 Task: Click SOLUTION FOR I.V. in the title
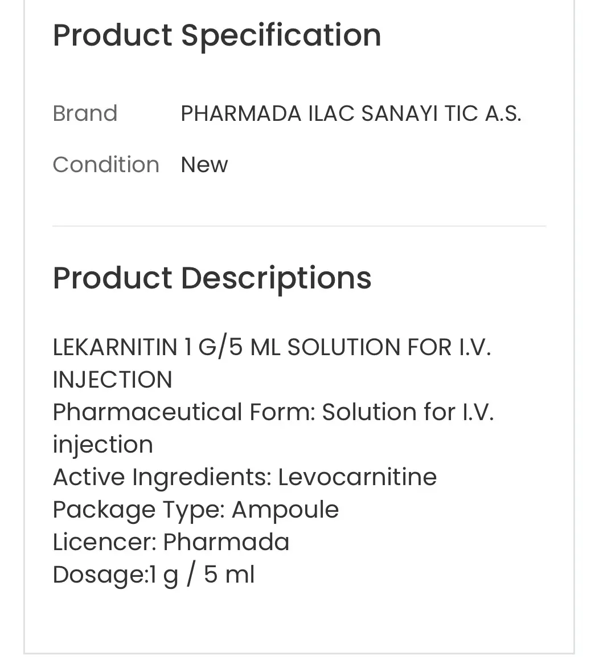(389, 347)
